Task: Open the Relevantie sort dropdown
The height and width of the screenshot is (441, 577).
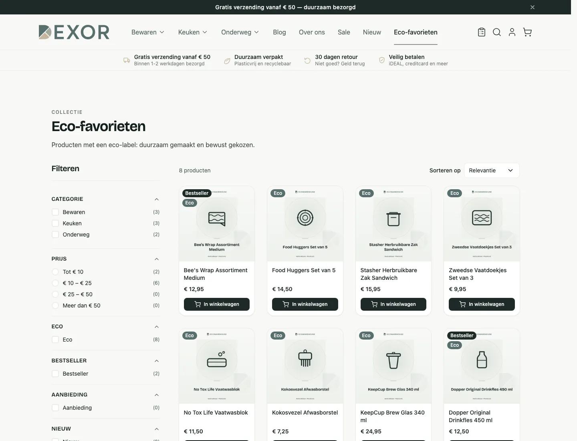Action: (x=492, y=170)
